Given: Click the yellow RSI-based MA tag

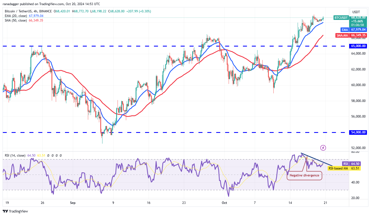Looking at the screenshot, I should tap(339, 168).
